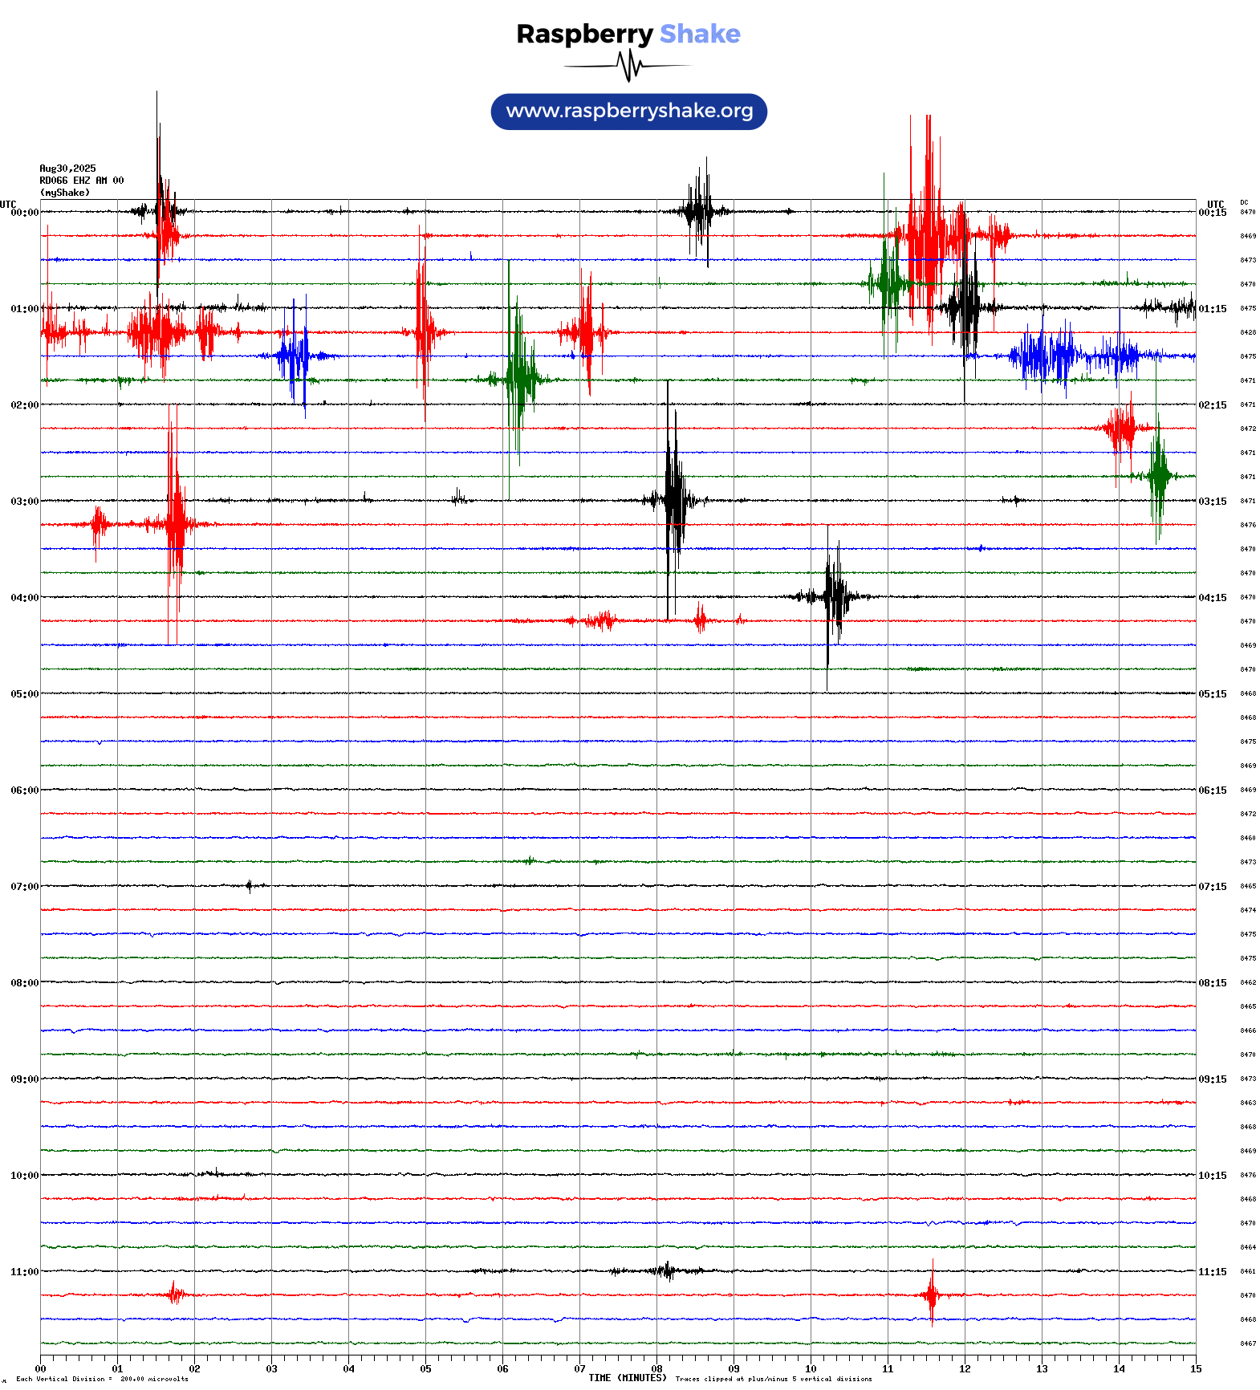Click the TIME (MINUTES) axis title
The width and height of the screenshot is (1260, 1390).
(627, 1378)
